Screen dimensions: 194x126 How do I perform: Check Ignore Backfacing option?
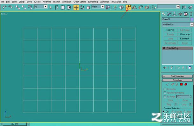point(165,93)
